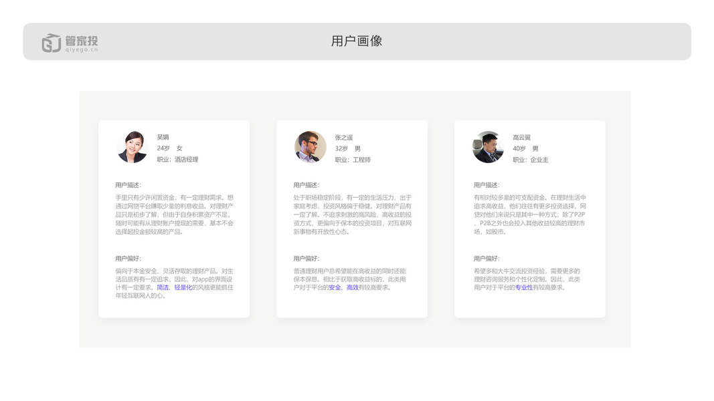
Task: Click 用户描述 heading in 高云翼's card
Action: coord(486,185)
